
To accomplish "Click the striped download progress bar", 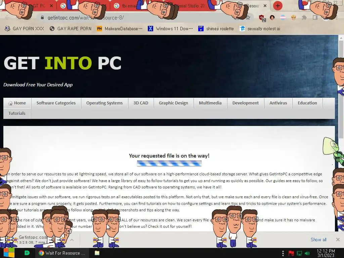I will [169, 164].
